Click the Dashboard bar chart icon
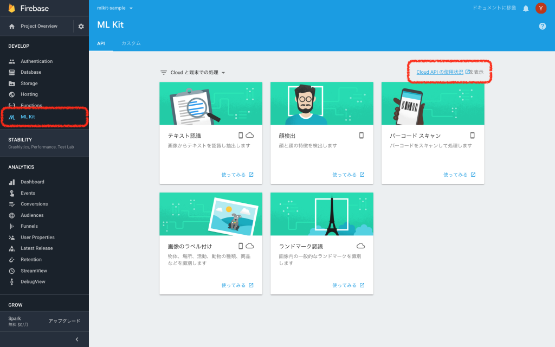The width and height of the screenshot is (555, 347). coord(12,182)
